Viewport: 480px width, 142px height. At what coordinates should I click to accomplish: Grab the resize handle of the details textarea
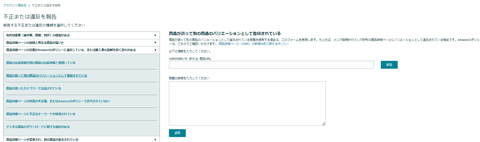tap(324, 124)
